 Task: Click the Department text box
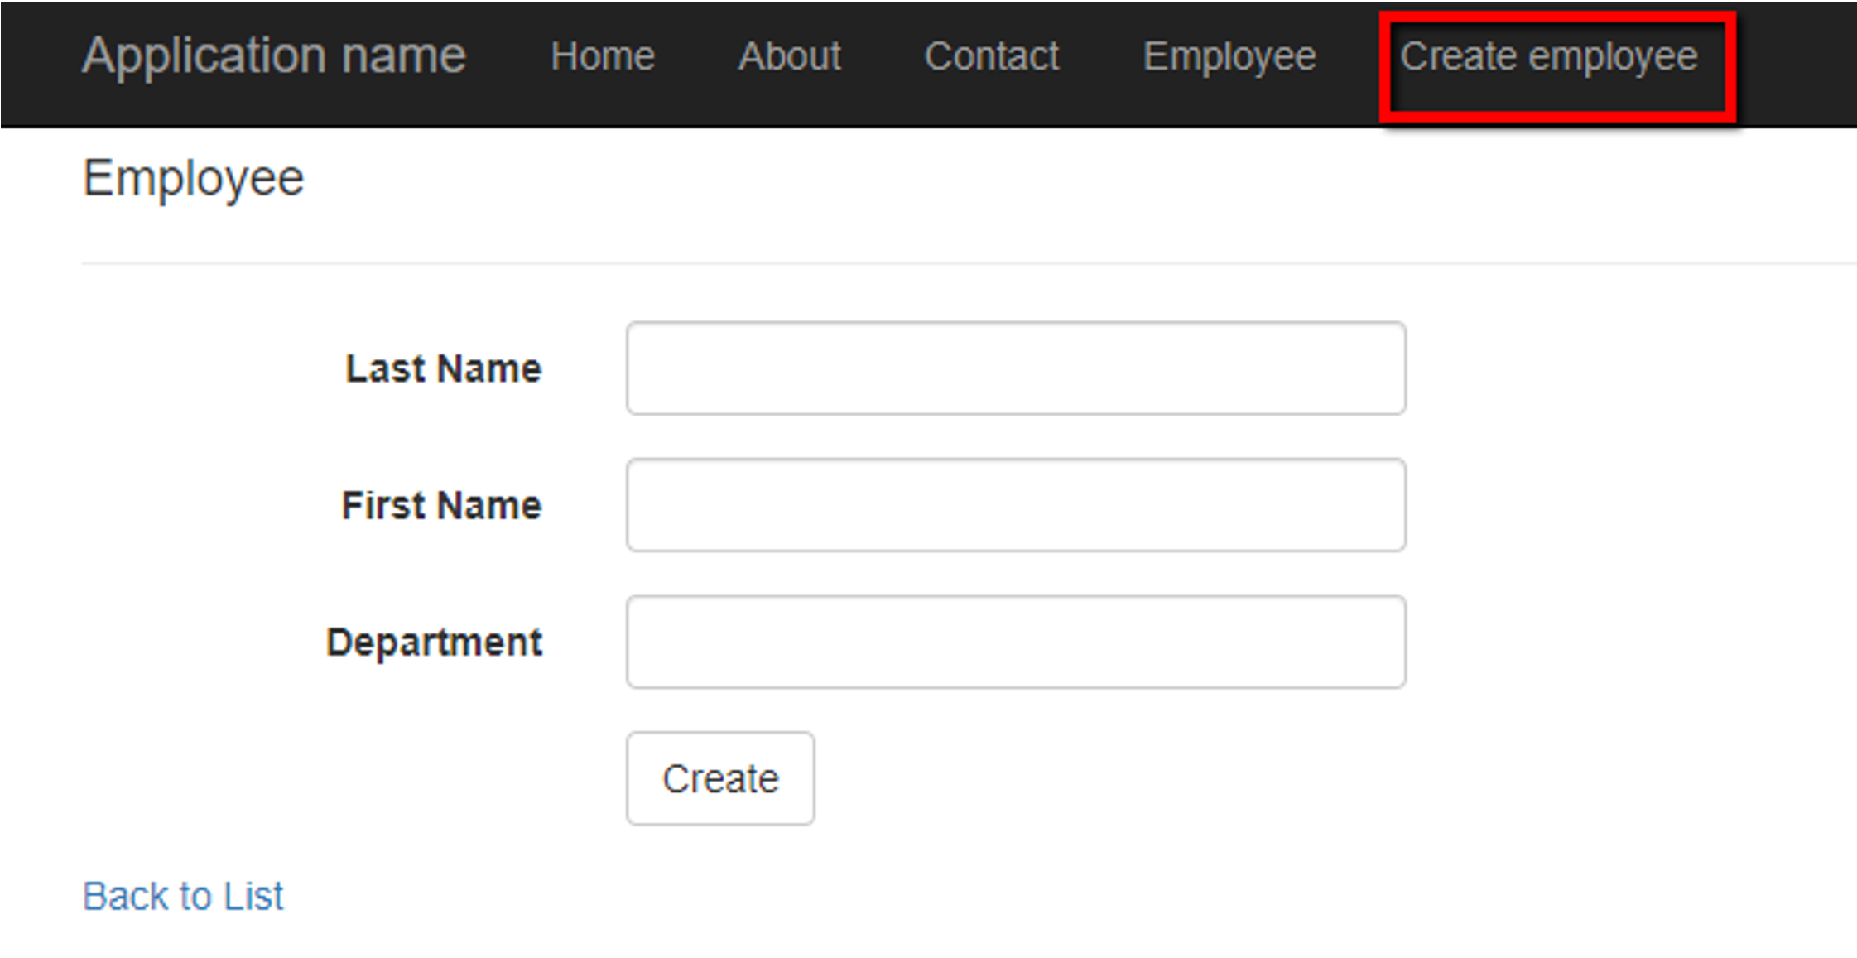tap(1016, 642)
